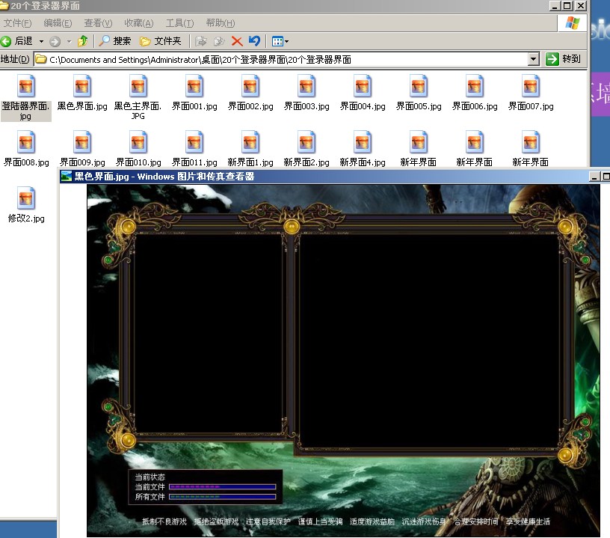Click the Back (后退) navigation button

pos(18,41)
